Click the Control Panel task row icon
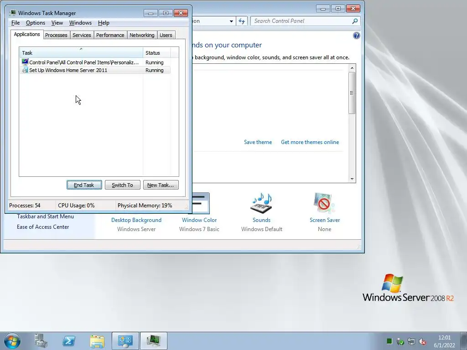The width and height of the screenshot is (467, 350). (x=25, y=62)
